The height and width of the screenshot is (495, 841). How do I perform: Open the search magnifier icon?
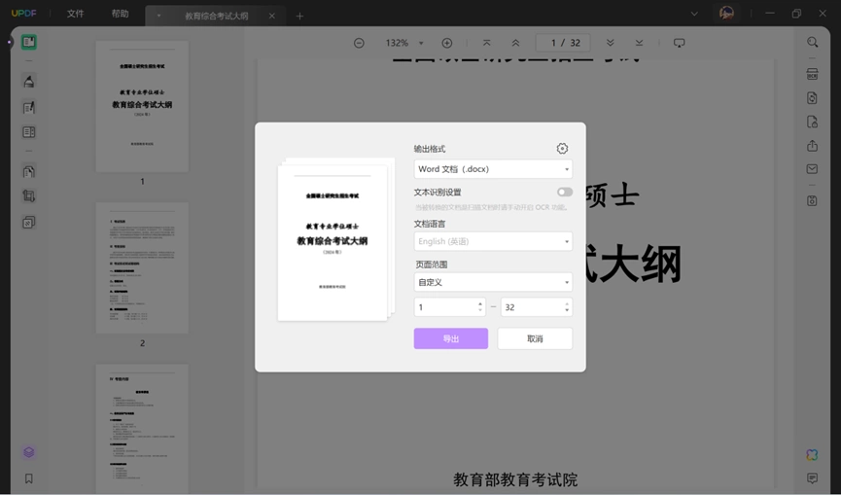click(x=813, y=43)
